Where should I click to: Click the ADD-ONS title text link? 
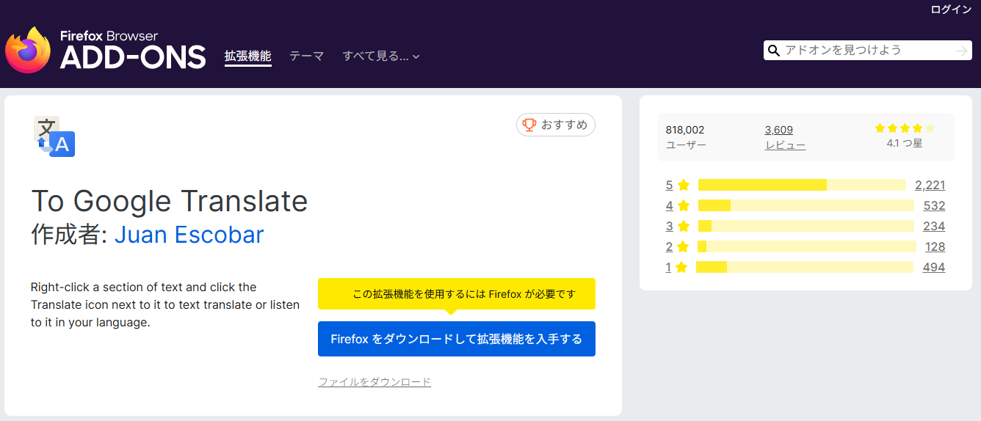(x=133, y=57)
